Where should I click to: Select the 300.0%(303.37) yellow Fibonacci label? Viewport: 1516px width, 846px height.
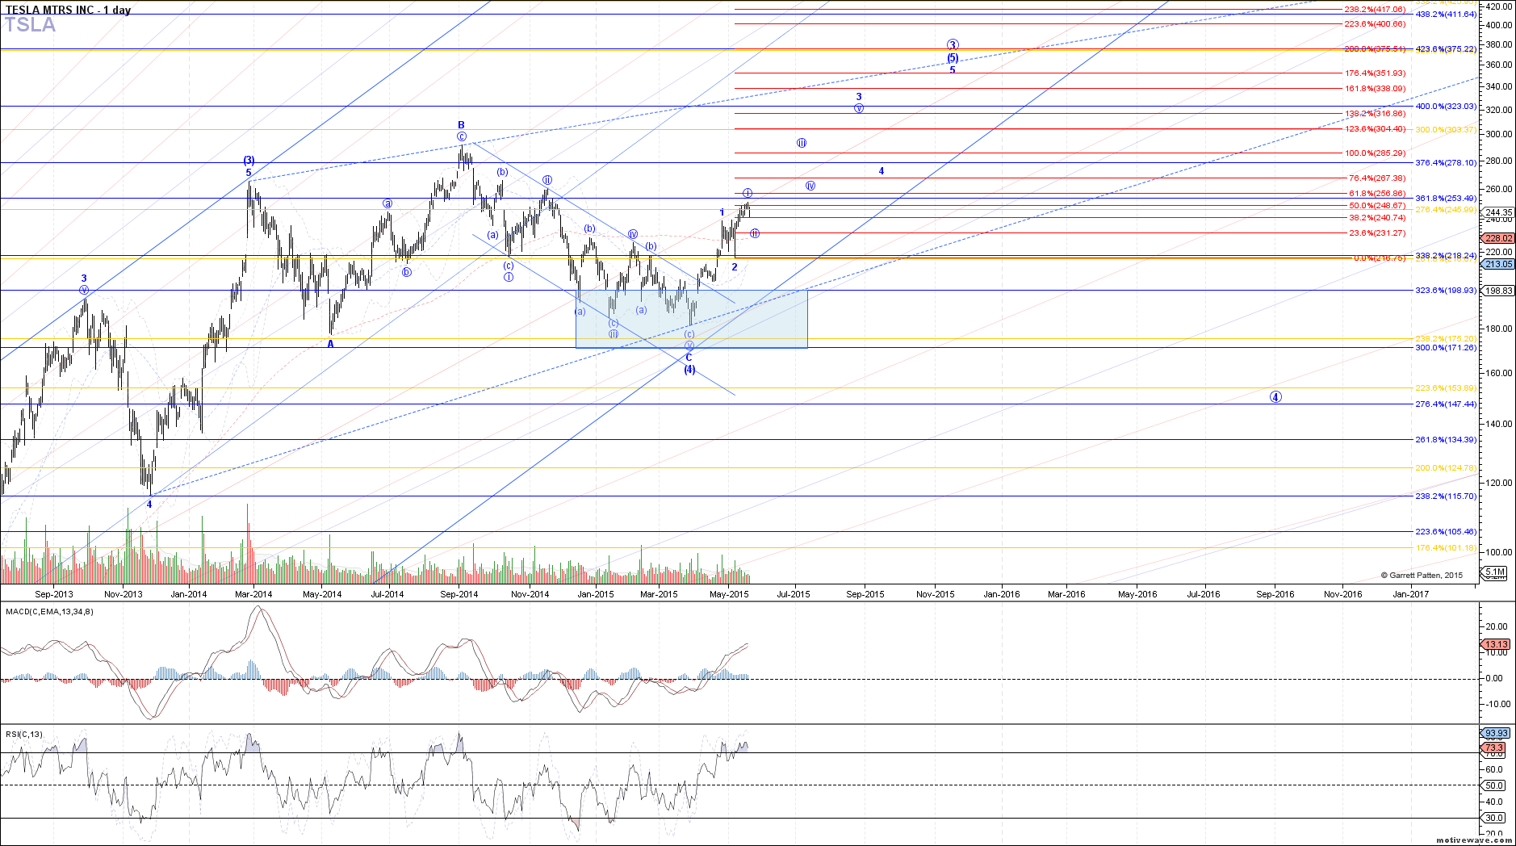1446,130
